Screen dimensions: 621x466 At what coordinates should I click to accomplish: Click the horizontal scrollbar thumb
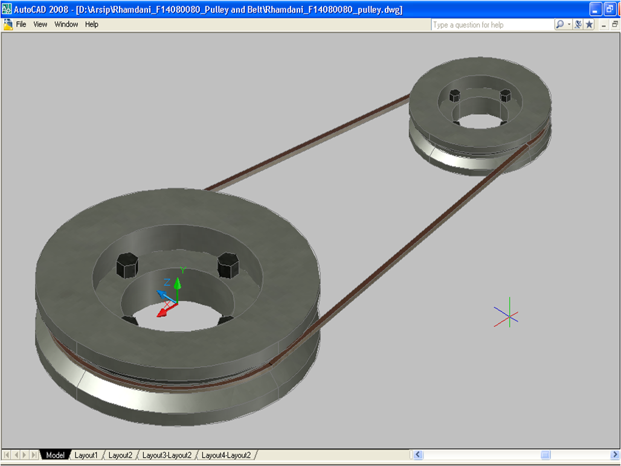(x=545, y=455)
